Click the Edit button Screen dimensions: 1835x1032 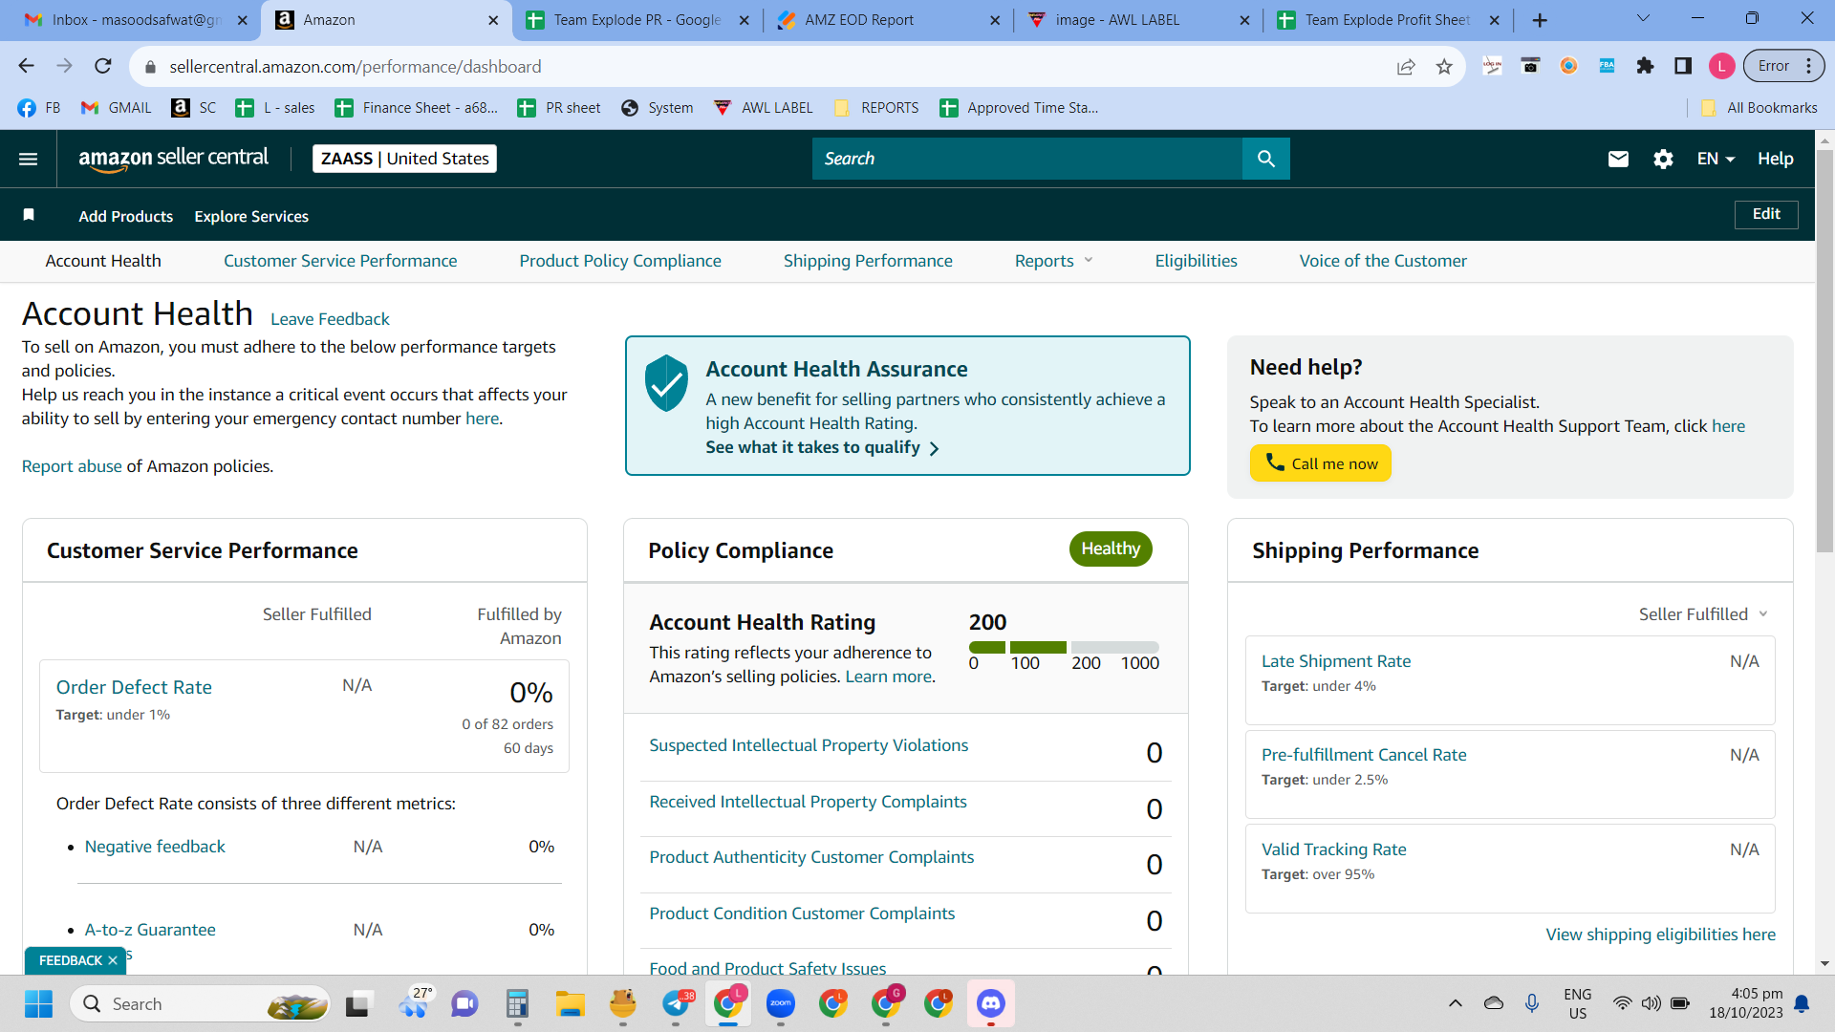tap(1766, 214)
